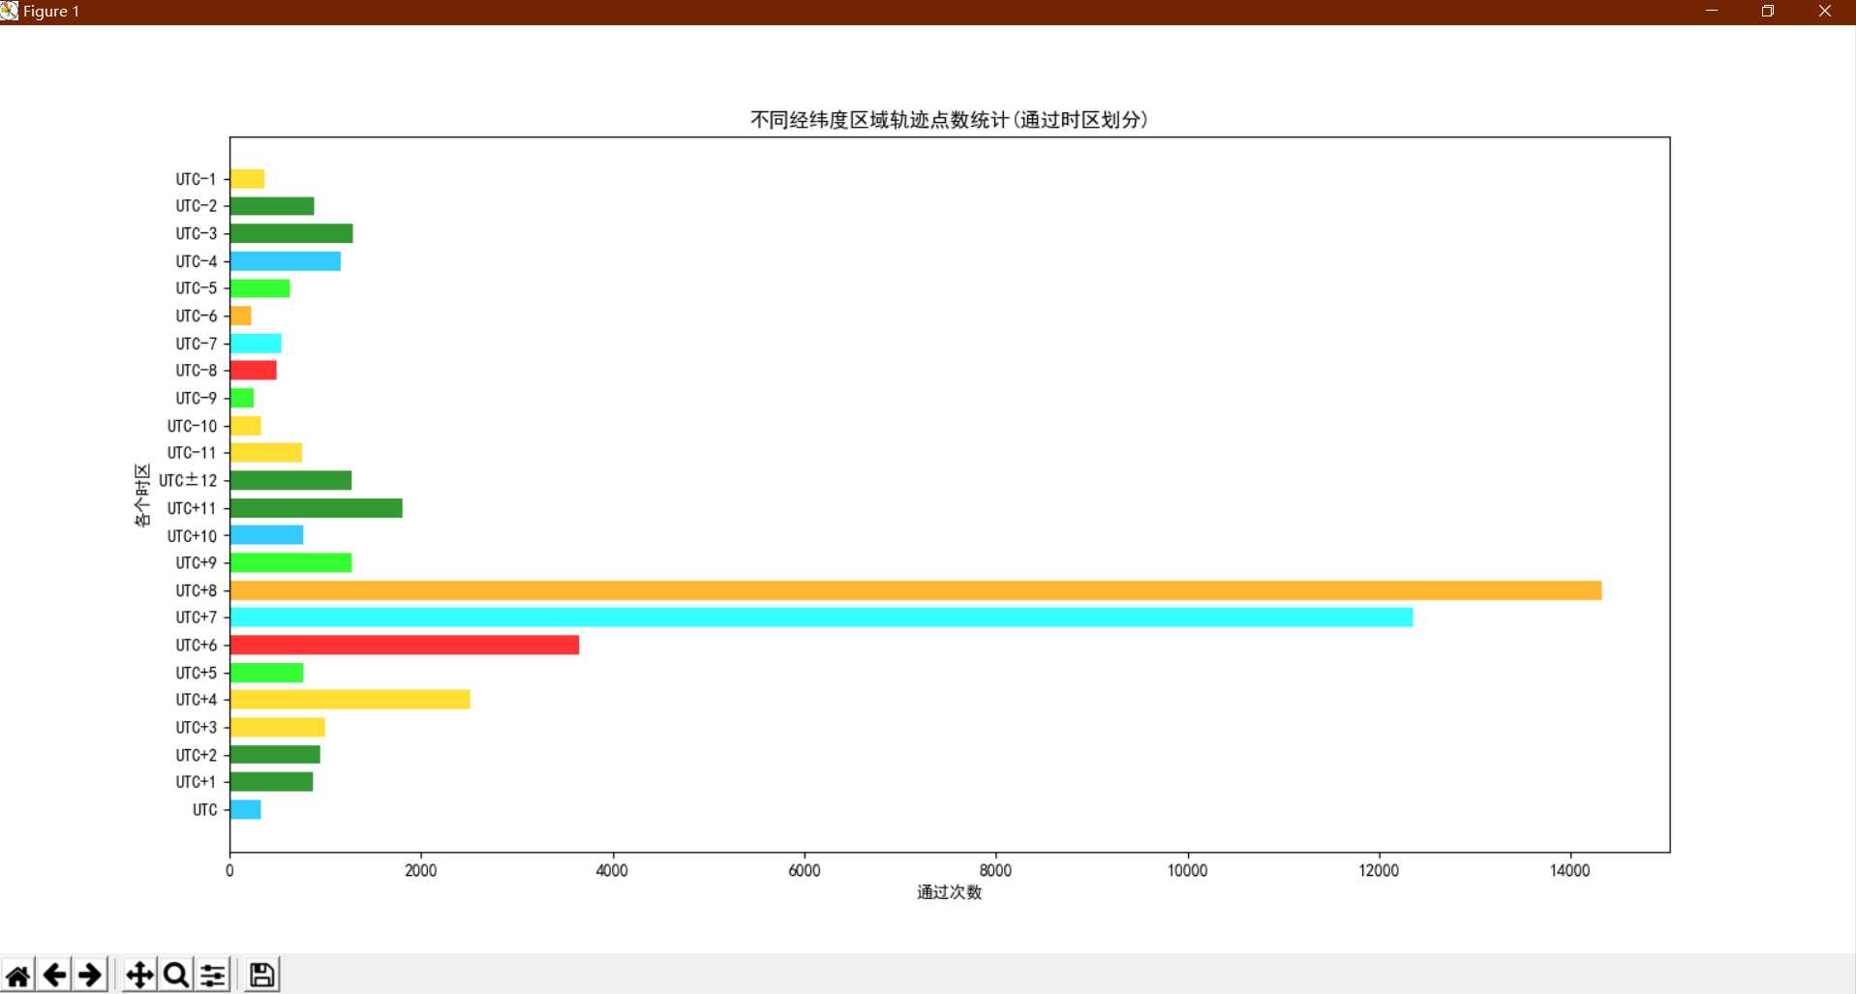Screen dimensions: 1856x994
Task: Restore down the Figure 1 window
Action: click(x=1768, y=11)
